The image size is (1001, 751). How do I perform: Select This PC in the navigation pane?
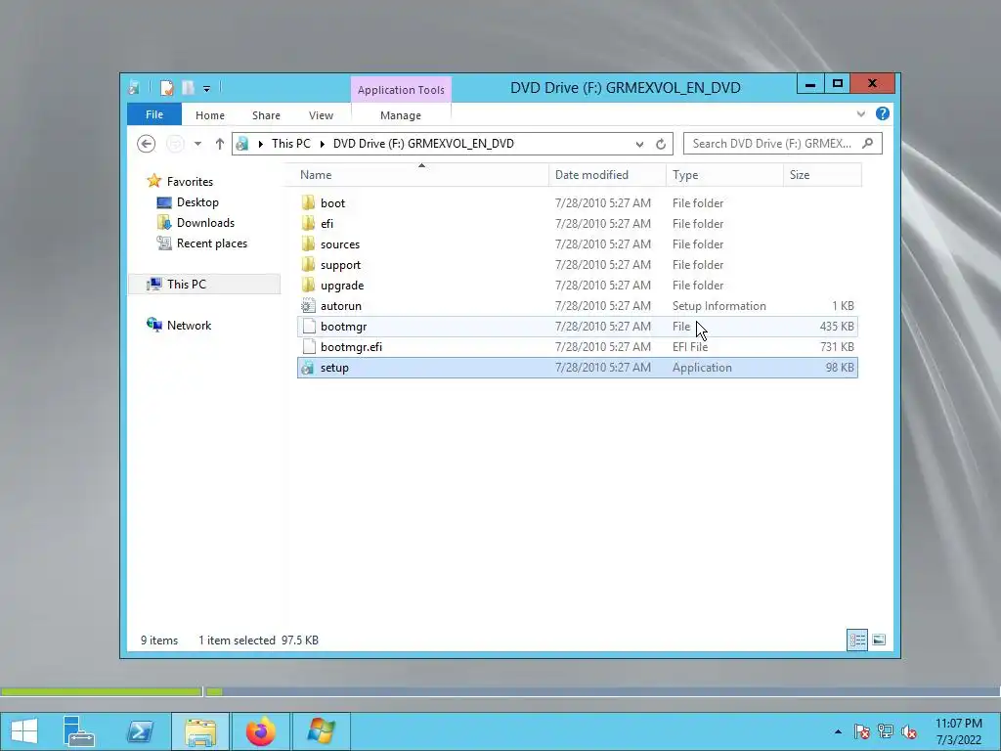[204, 285]
